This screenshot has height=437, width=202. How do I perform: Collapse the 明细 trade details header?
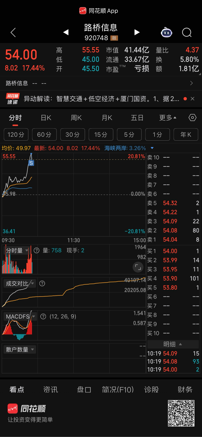coord(173,344)
